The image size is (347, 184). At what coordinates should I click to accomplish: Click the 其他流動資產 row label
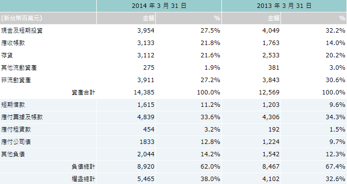pyautogui.click(x=19, y=67)
